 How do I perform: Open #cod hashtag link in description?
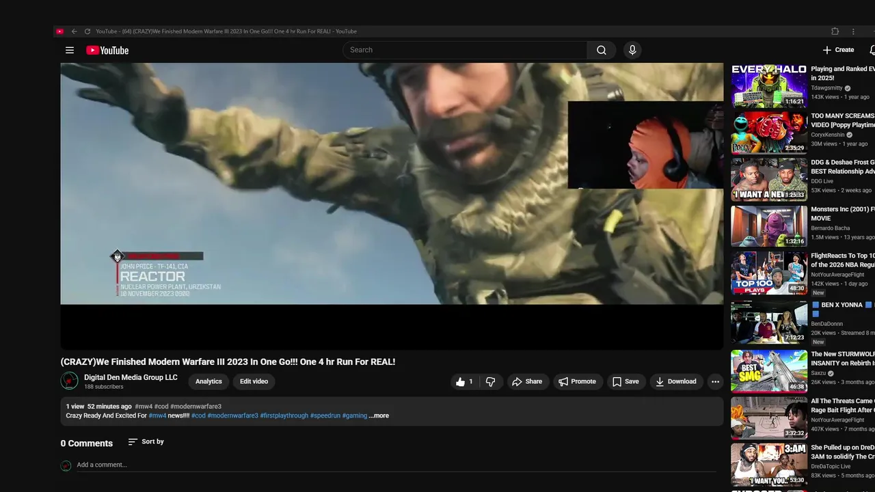(x=198, y=415)
